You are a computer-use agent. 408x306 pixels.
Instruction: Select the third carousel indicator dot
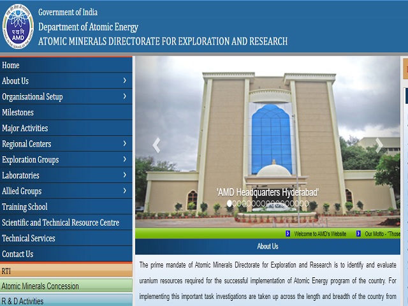pos(239,203)
